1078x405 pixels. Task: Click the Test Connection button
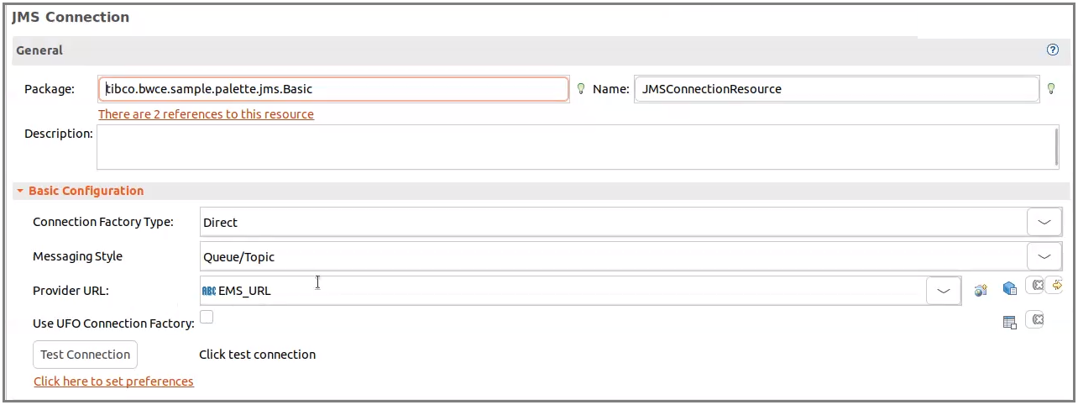pos(85,355)
